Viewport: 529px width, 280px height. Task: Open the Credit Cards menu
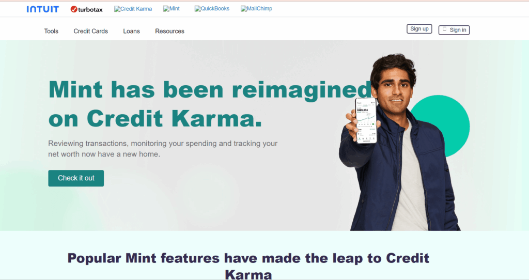91,31
